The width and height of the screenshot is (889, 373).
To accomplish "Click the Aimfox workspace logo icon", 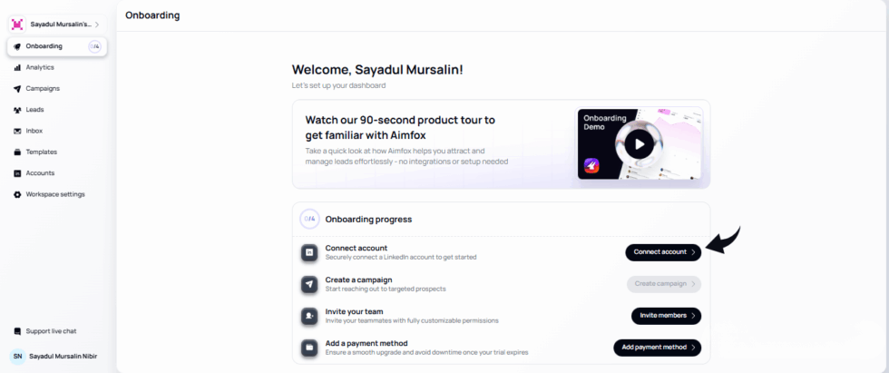I will [17, 25].
